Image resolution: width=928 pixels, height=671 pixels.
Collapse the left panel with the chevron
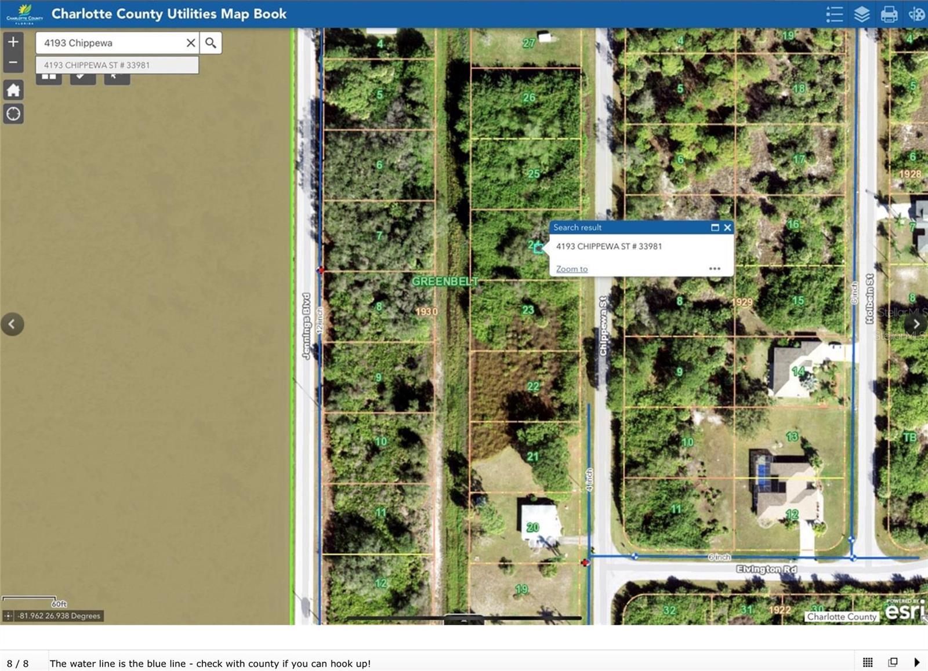(13, 324)
